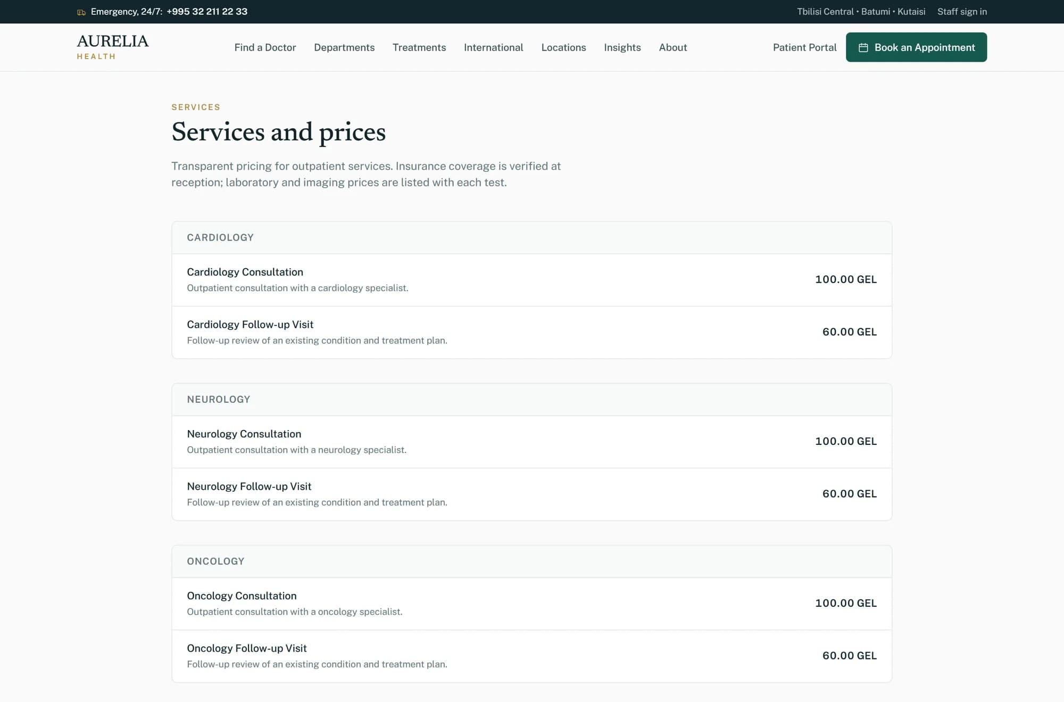Click the ONCOLOGY section header

click(x=531, y=561)
